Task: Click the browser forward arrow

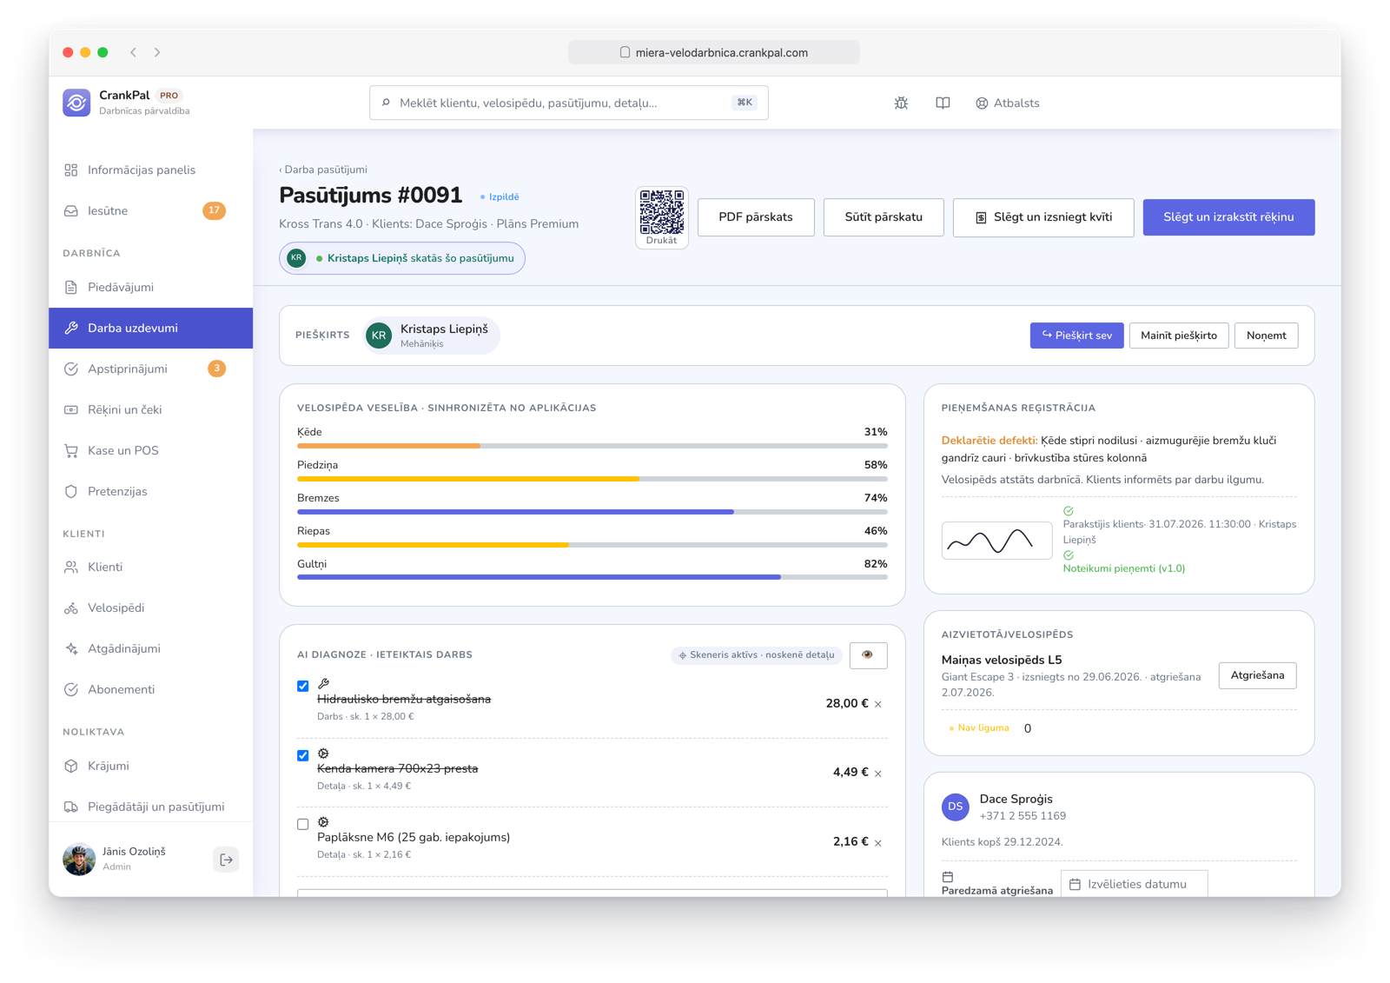Action: coord(157,52)
